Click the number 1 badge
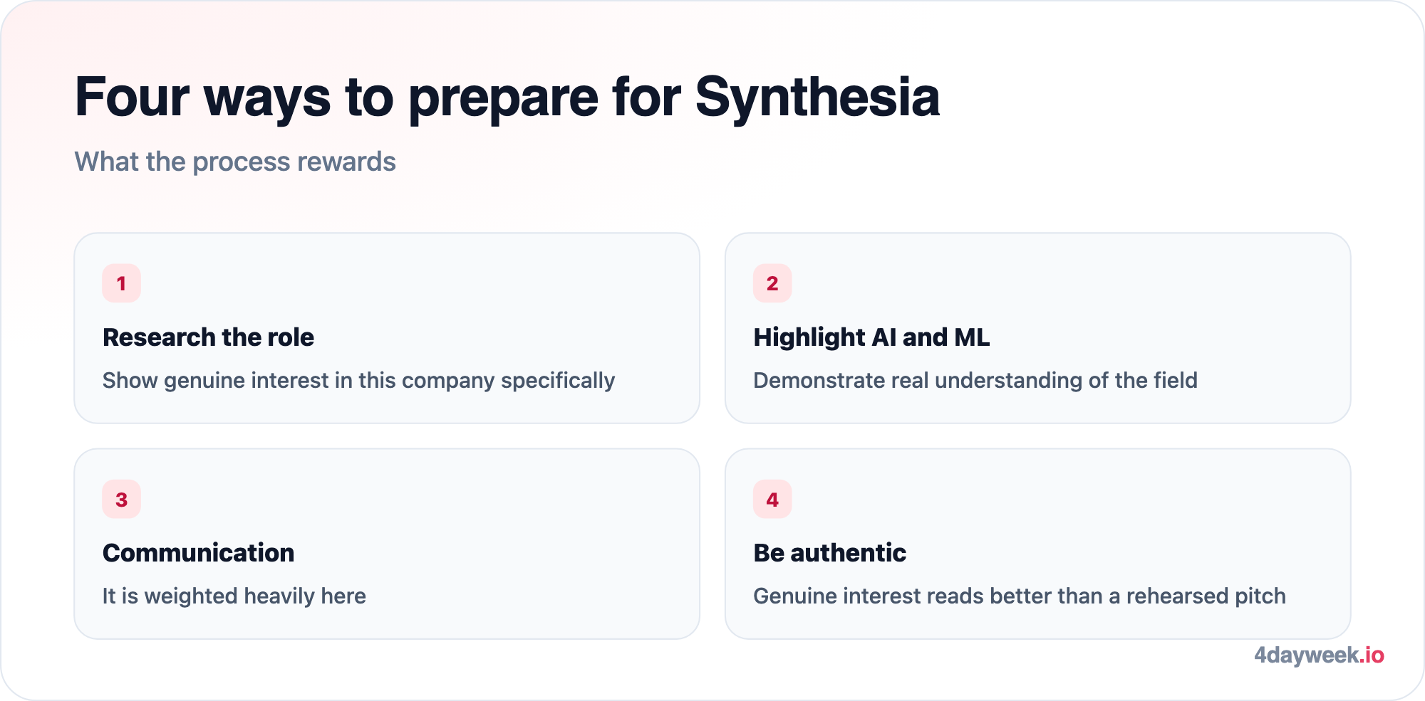1425x701 pixels. pos(121,283)
